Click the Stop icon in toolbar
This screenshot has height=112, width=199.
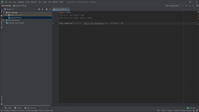pos(193,6)
